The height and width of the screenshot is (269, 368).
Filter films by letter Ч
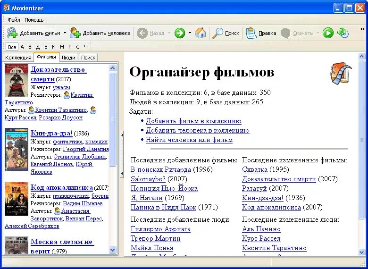click(86, 47)
